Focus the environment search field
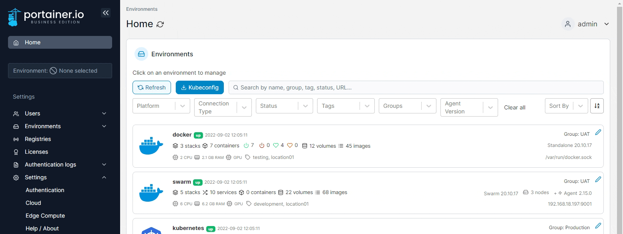Image resolution: width=623 pixels, height=234 pixels. point(416,87)
